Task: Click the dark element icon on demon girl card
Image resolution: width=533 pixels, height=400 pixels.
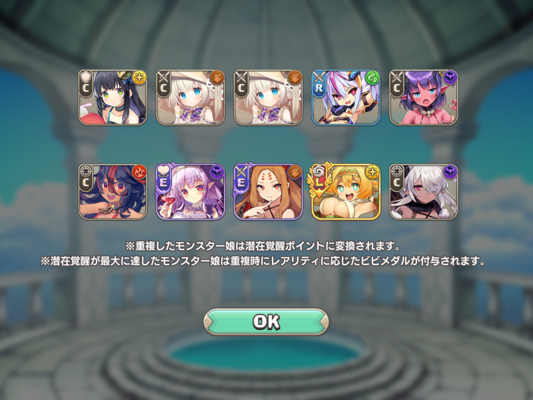Action: tap(450, 78)
